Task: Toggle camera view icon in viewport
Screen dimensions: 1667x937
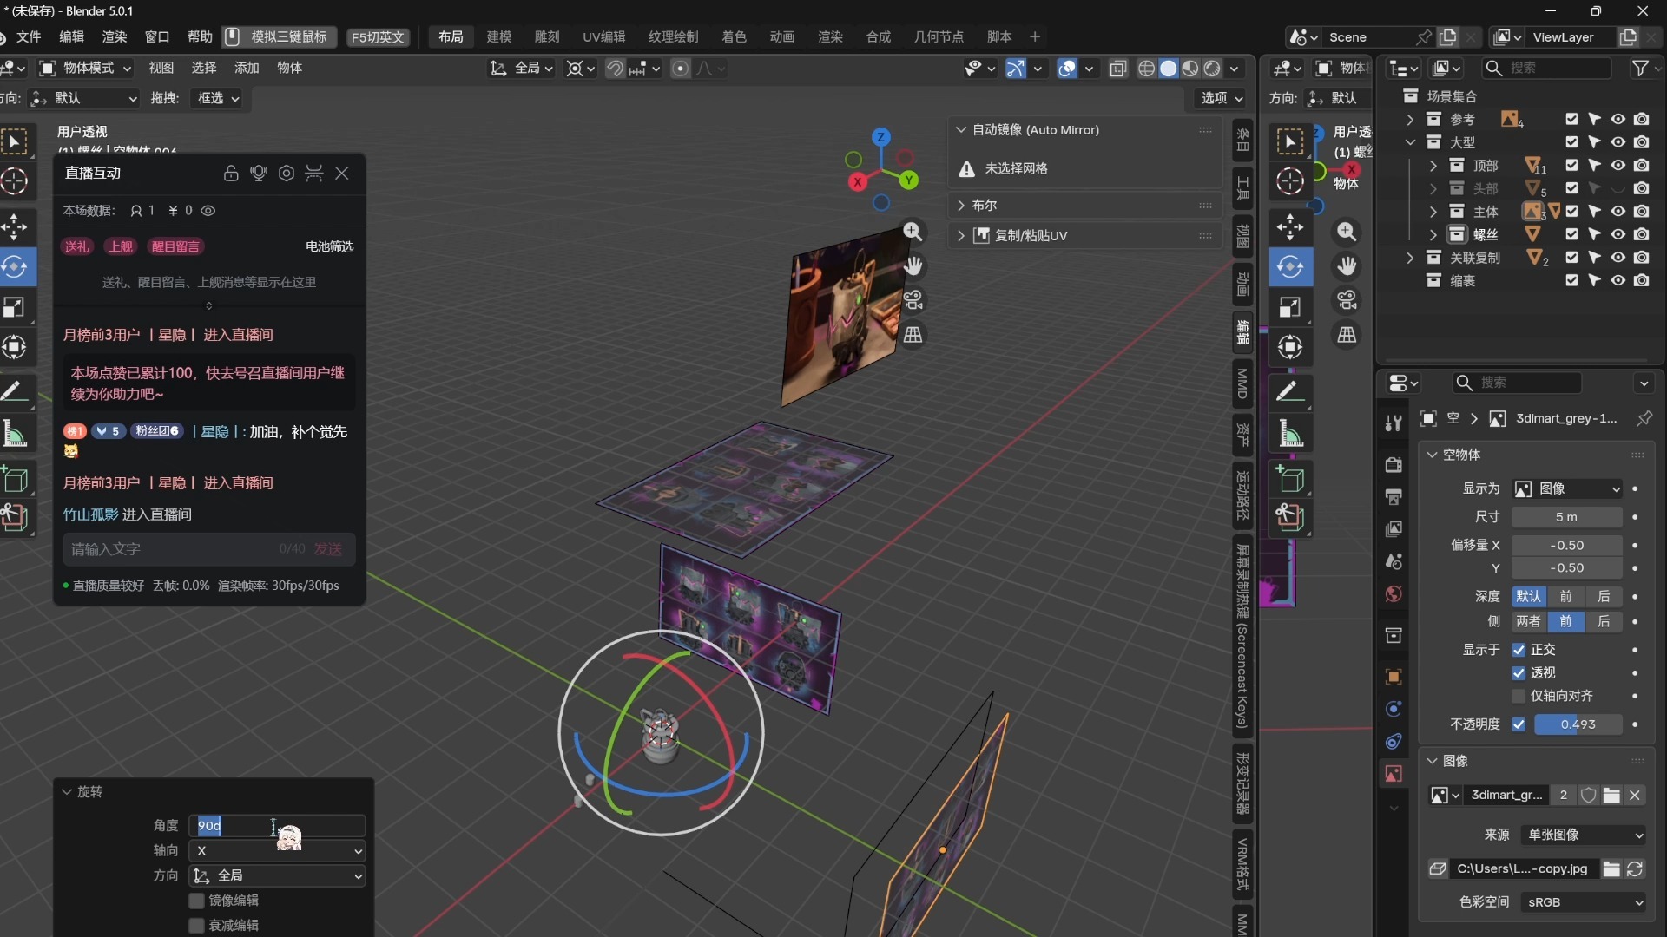Action: pos(913,300)
